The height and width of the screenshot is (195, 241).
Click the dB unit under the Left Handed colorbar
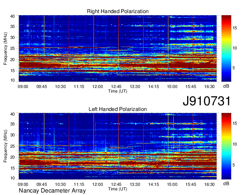(226, 184)
